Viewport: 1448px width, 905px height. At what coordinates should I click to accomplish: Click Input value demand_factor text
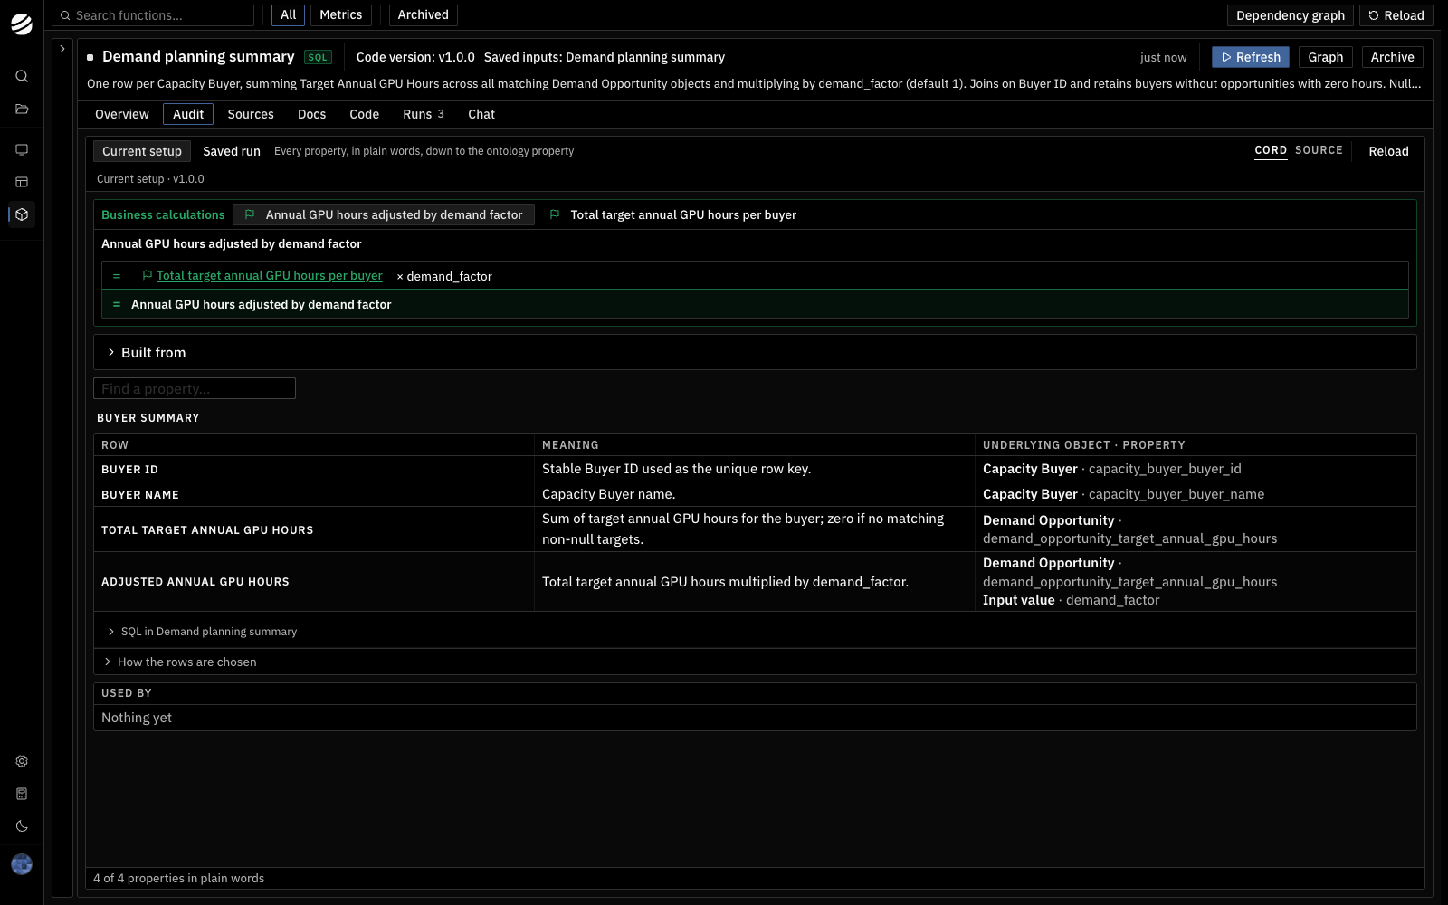coord(1071,600)
